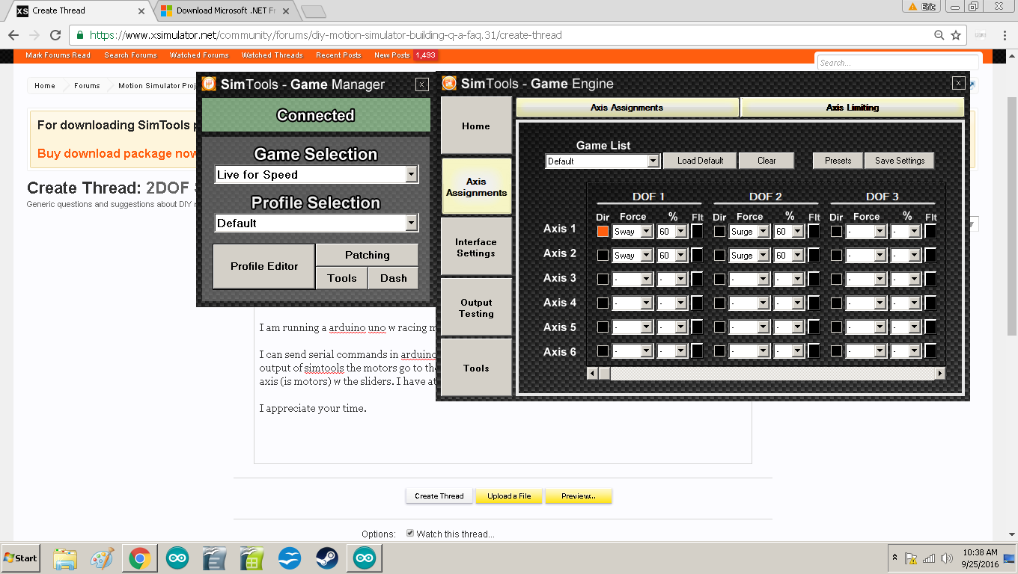Image resolution: width=1018 pixels, height=574 pixels.
Task: Open the Action Center flag icon
Action: point(912,558)
